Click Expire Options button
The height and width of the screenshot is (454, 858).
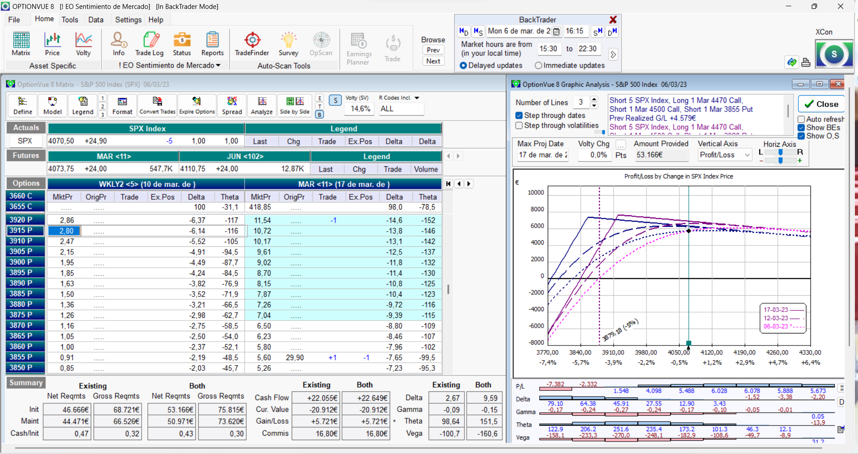(x=197, y=106)
